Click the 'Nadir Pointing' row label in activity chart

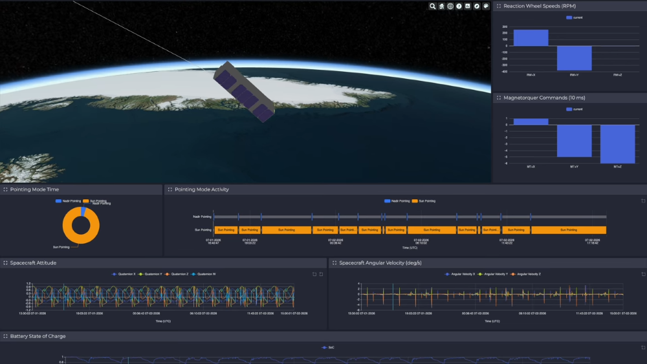click(x=202, y=217)
